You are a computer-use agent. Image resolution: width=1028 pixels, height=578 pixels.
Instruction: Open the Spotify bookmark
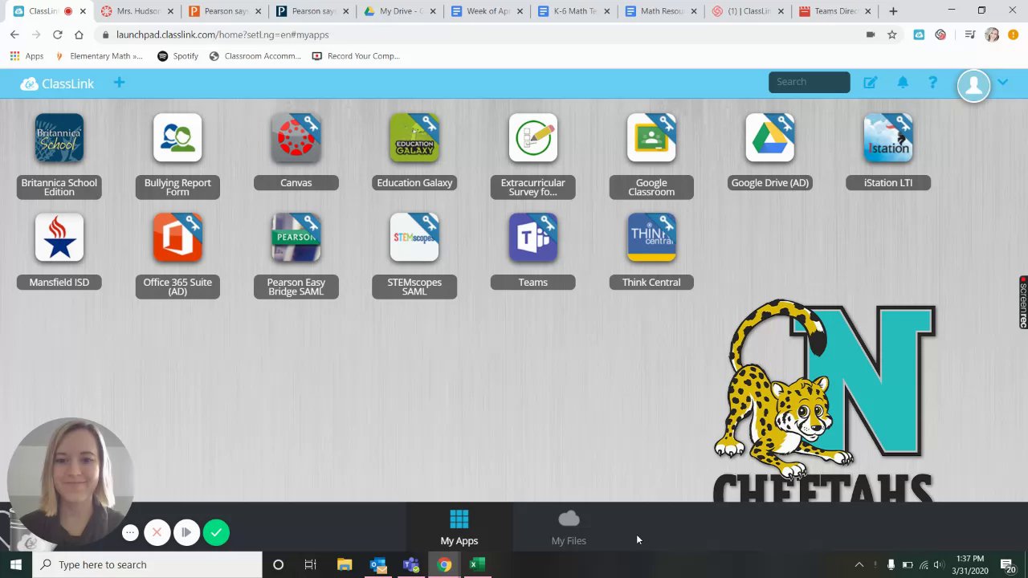177,56
